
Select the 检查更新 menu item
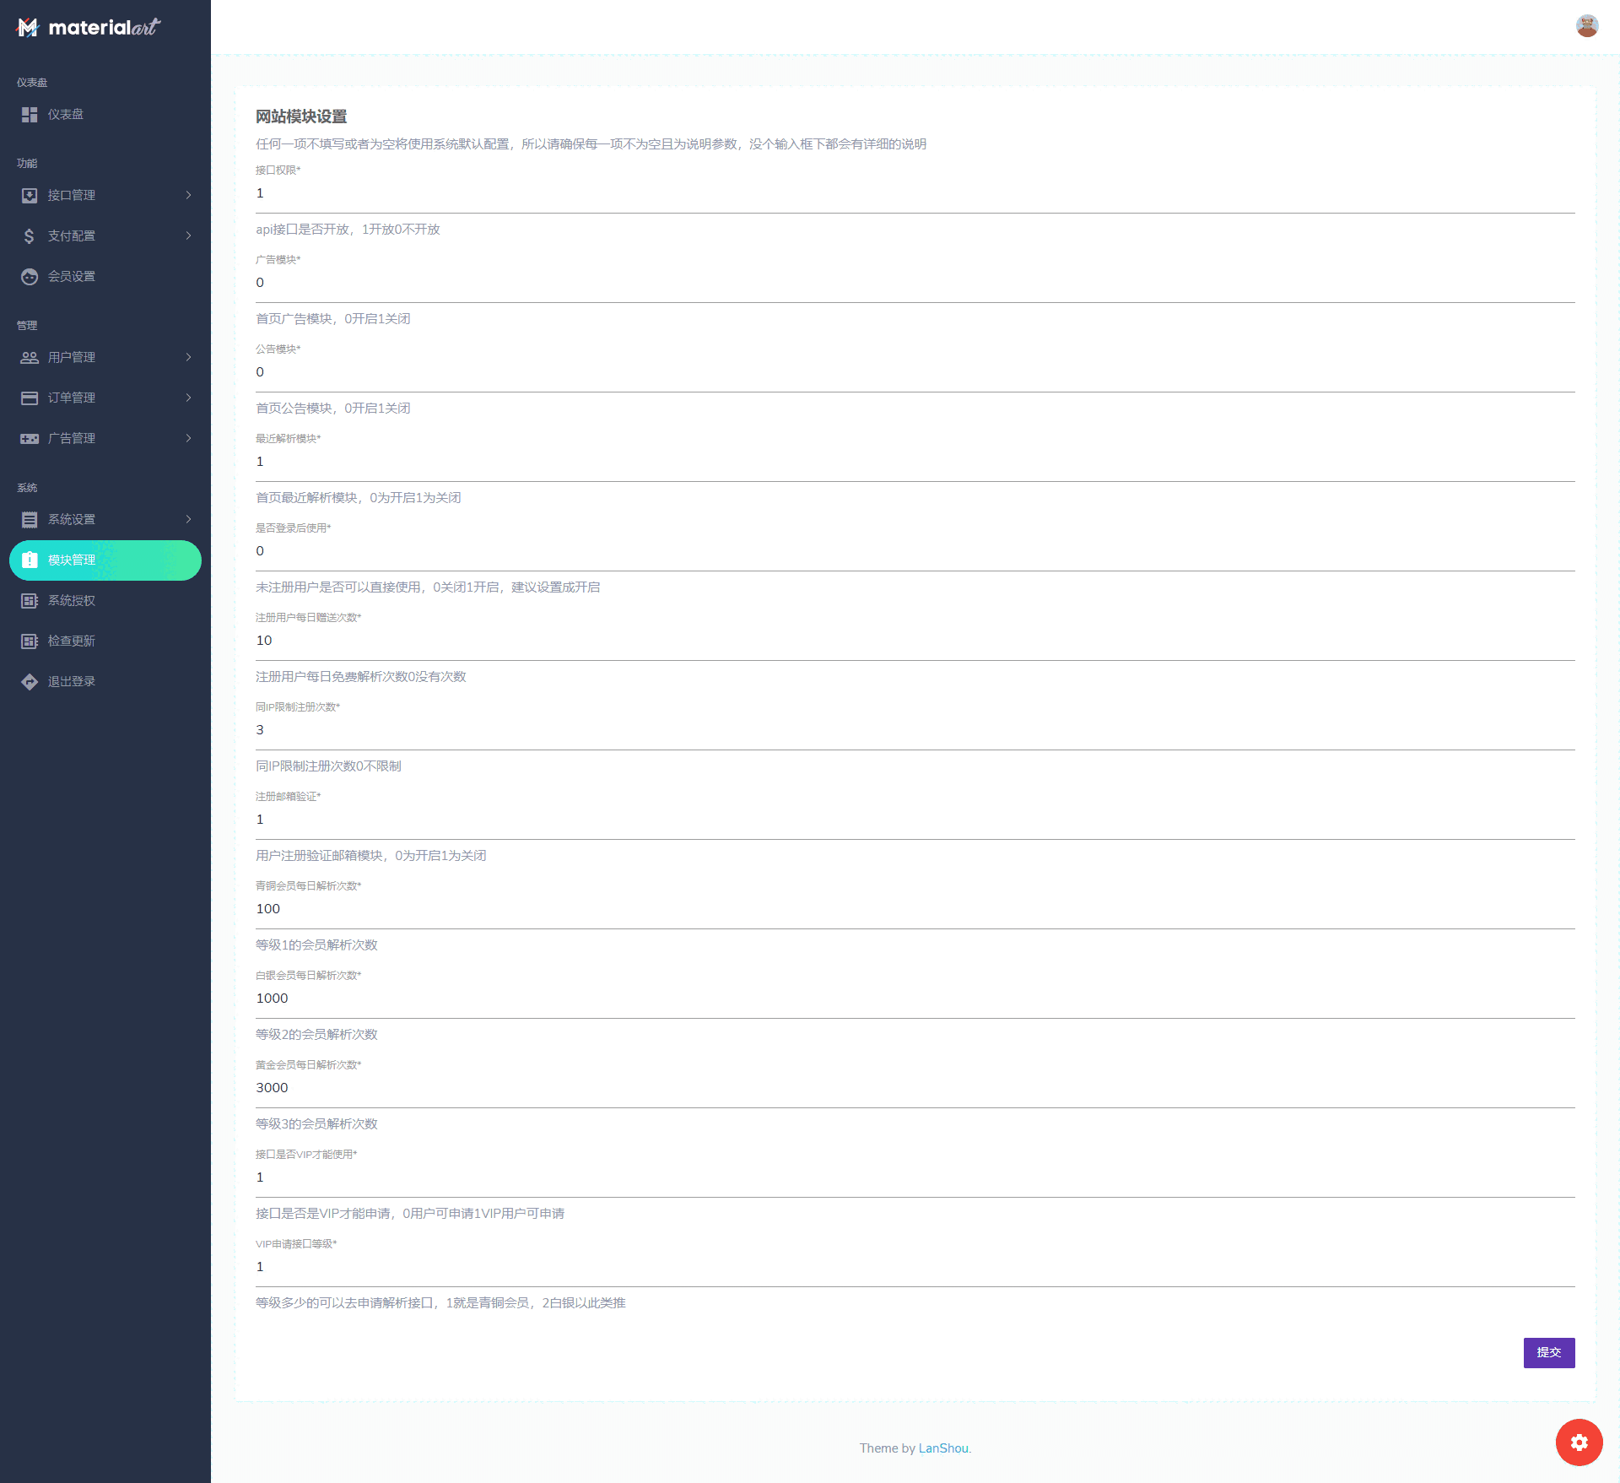tap(72, 641)
